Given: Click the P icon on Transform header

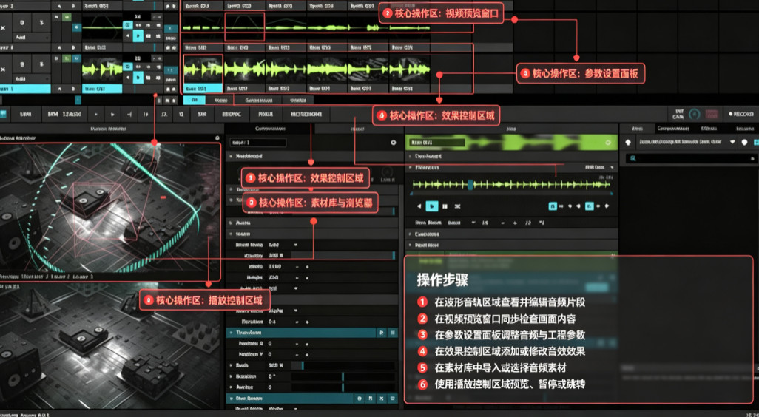Looking at the screenshot, I should click(x=382, y=333).
